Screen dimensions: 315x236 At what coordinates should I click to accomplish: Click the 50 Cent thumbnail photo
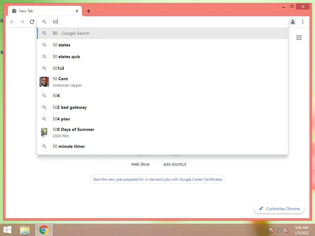tap(44, 82)
